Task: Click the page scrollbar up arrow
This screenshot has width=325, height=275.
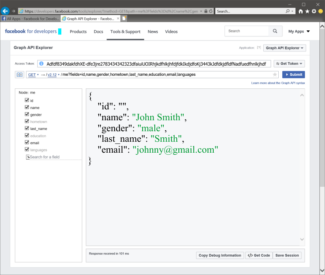Action: coord(322,26)
